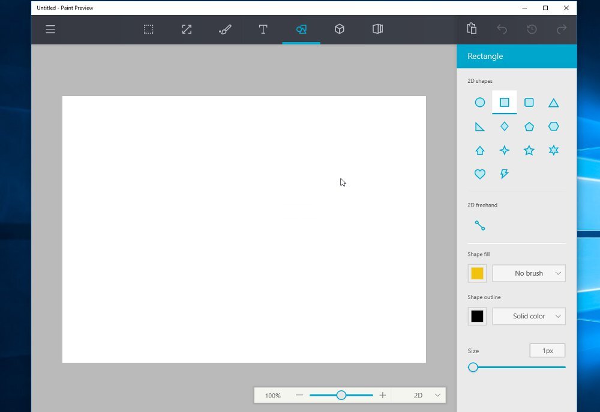Activate the Text tool
600x412 pixels.
(263, 29)
